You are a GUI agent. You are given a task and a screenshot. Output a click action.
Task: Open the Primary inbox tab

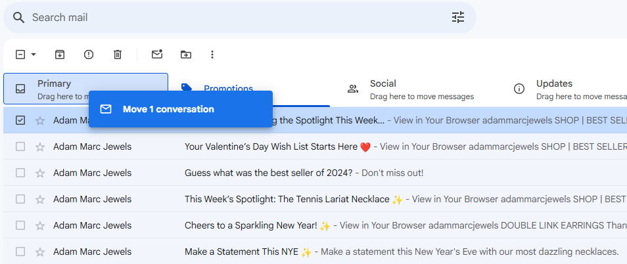click(85, 89)
